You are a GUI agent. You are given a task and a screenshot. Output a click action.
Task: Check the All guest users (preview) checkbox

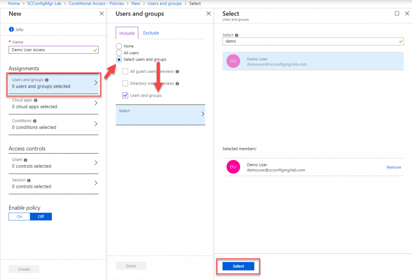(126, 71)
